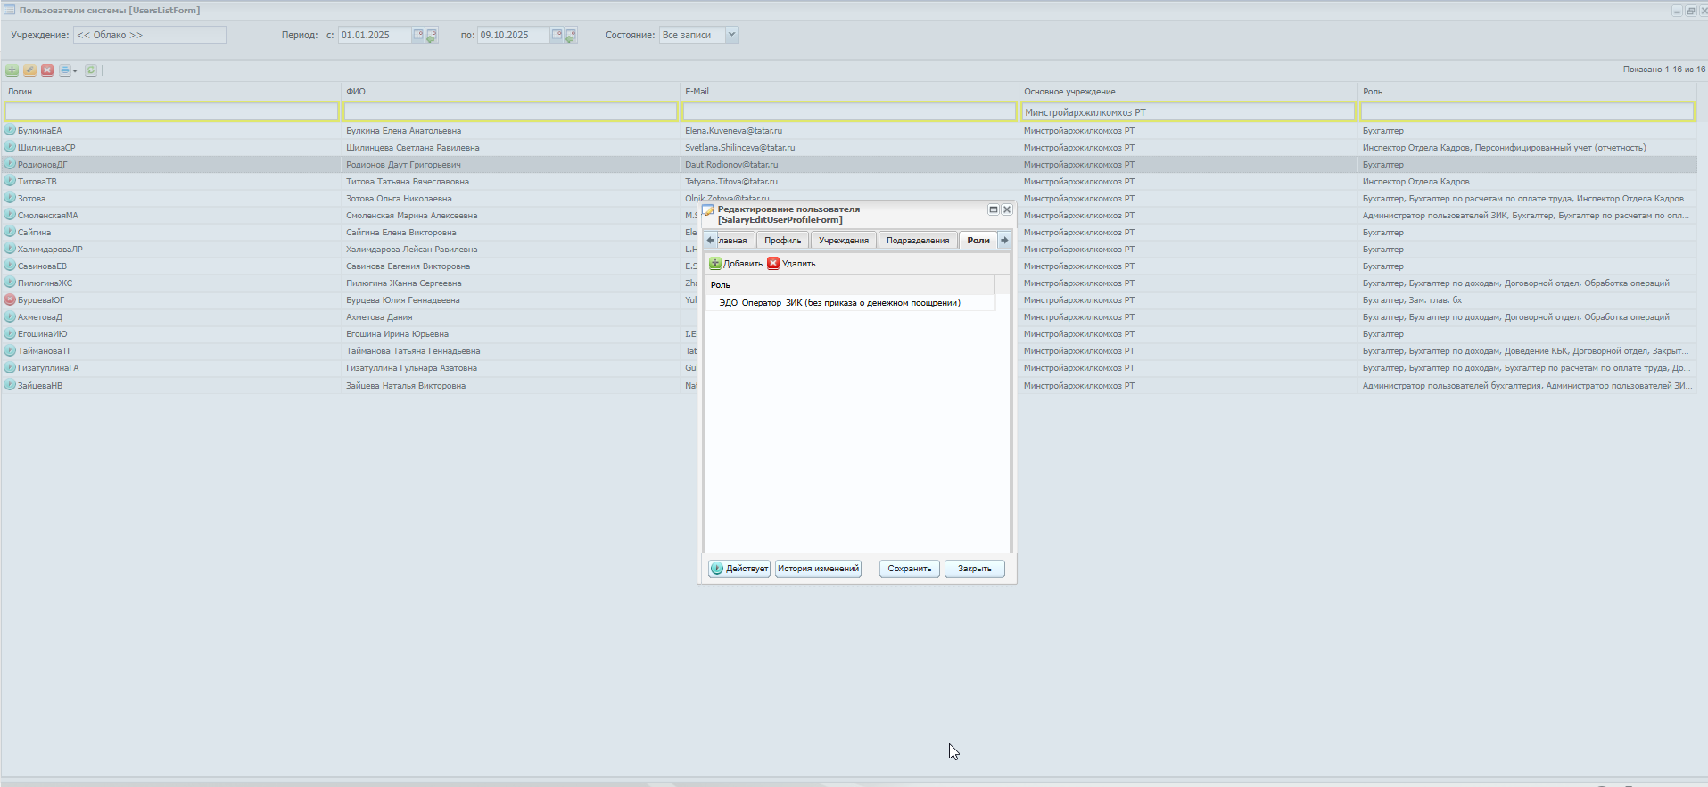Open the Состояние dropdown arrow
The image size is (1708, 787).
(732, 35)
